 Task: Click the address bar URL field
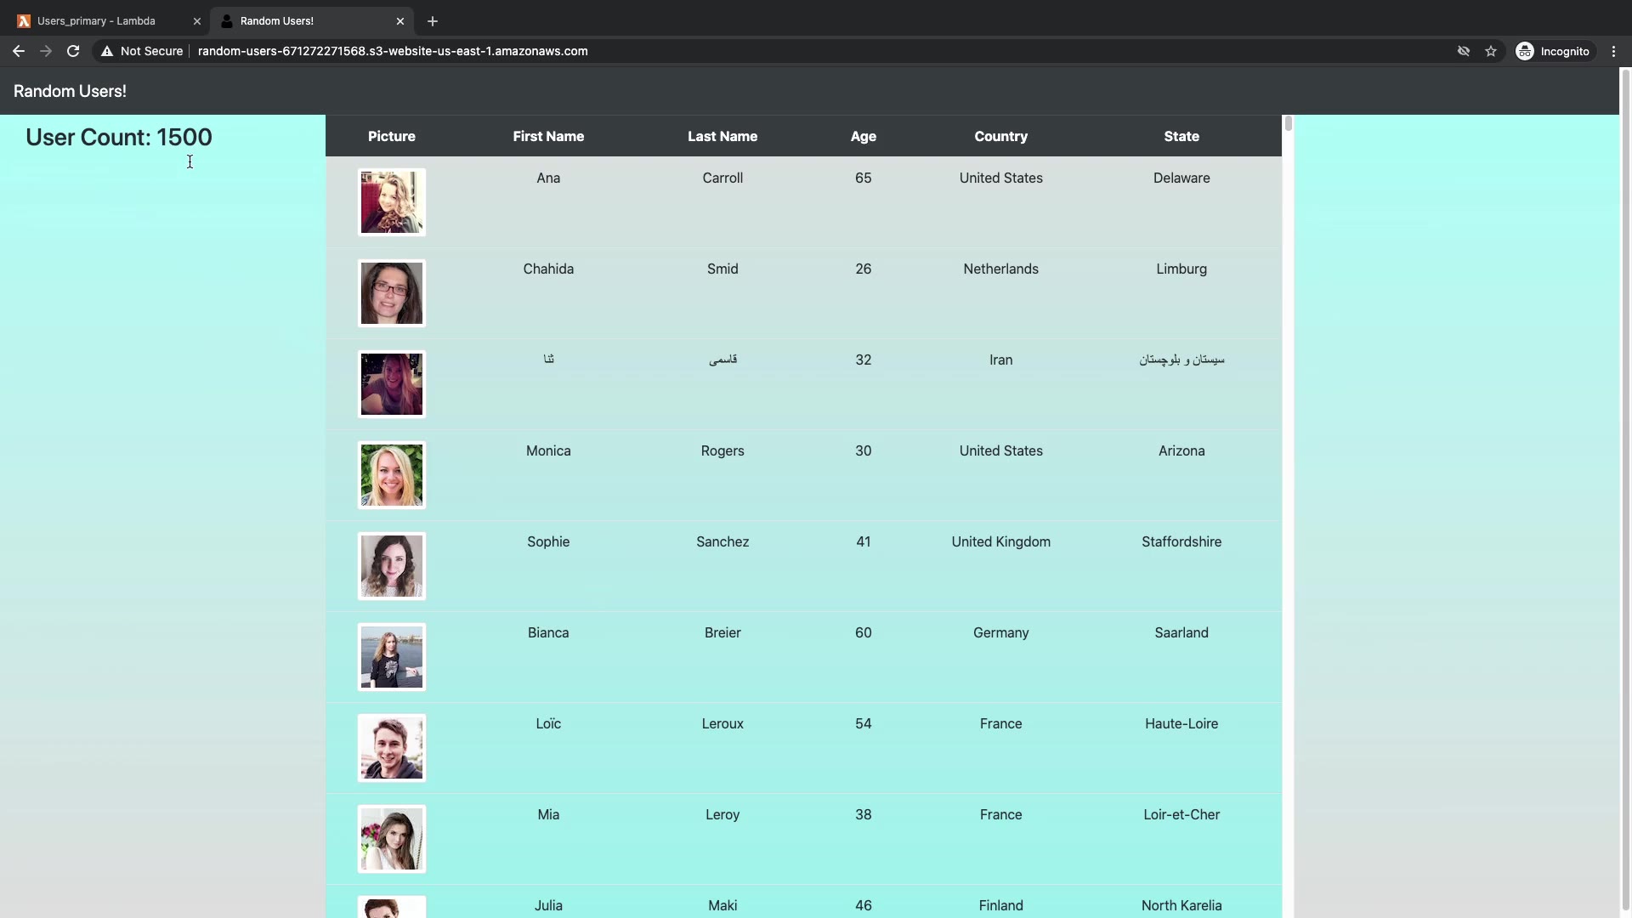pos(393,51)
